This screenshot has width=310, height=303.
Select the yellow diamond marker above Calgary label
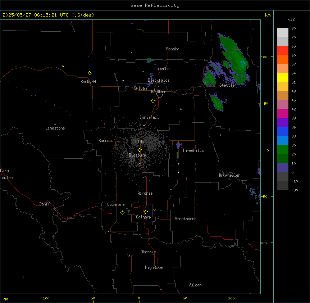point(146,212)
